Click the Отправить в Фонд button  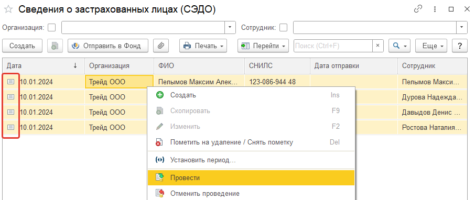(108, 46)
